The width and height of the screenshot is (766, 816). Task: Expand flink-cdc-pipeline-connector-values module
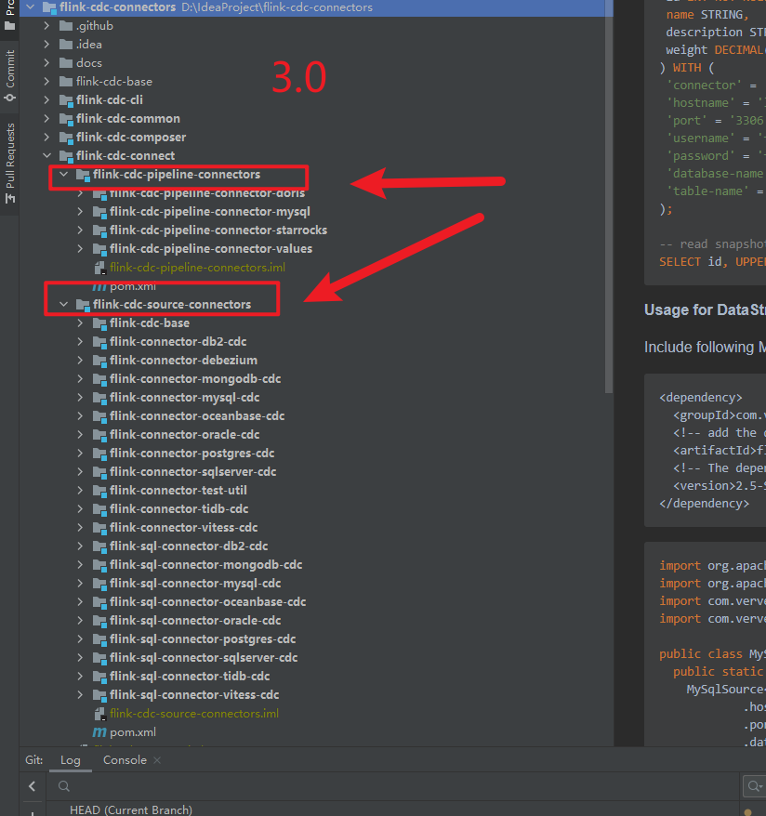click(x=80, y=249)
